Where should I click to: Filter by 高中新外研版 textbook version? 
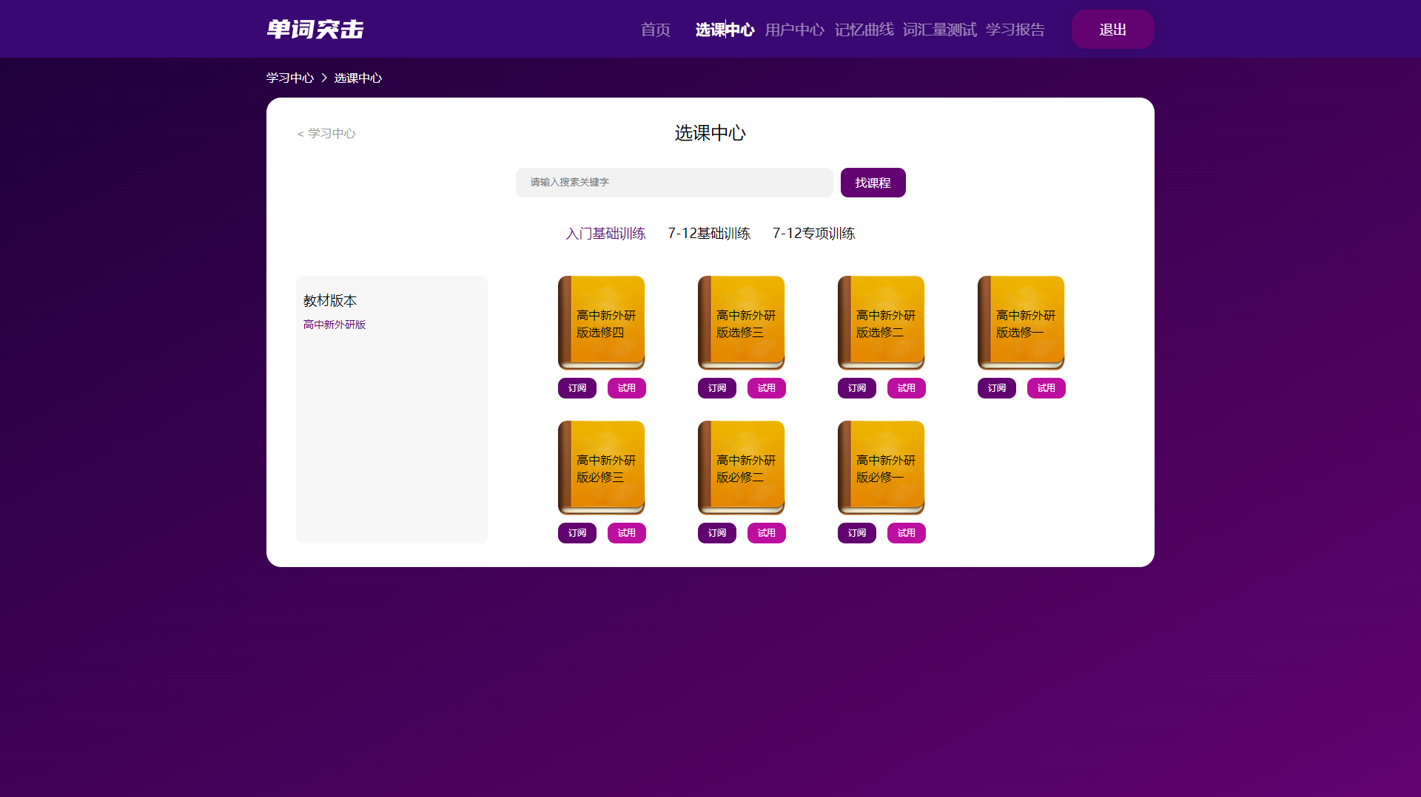coord(335,325)
